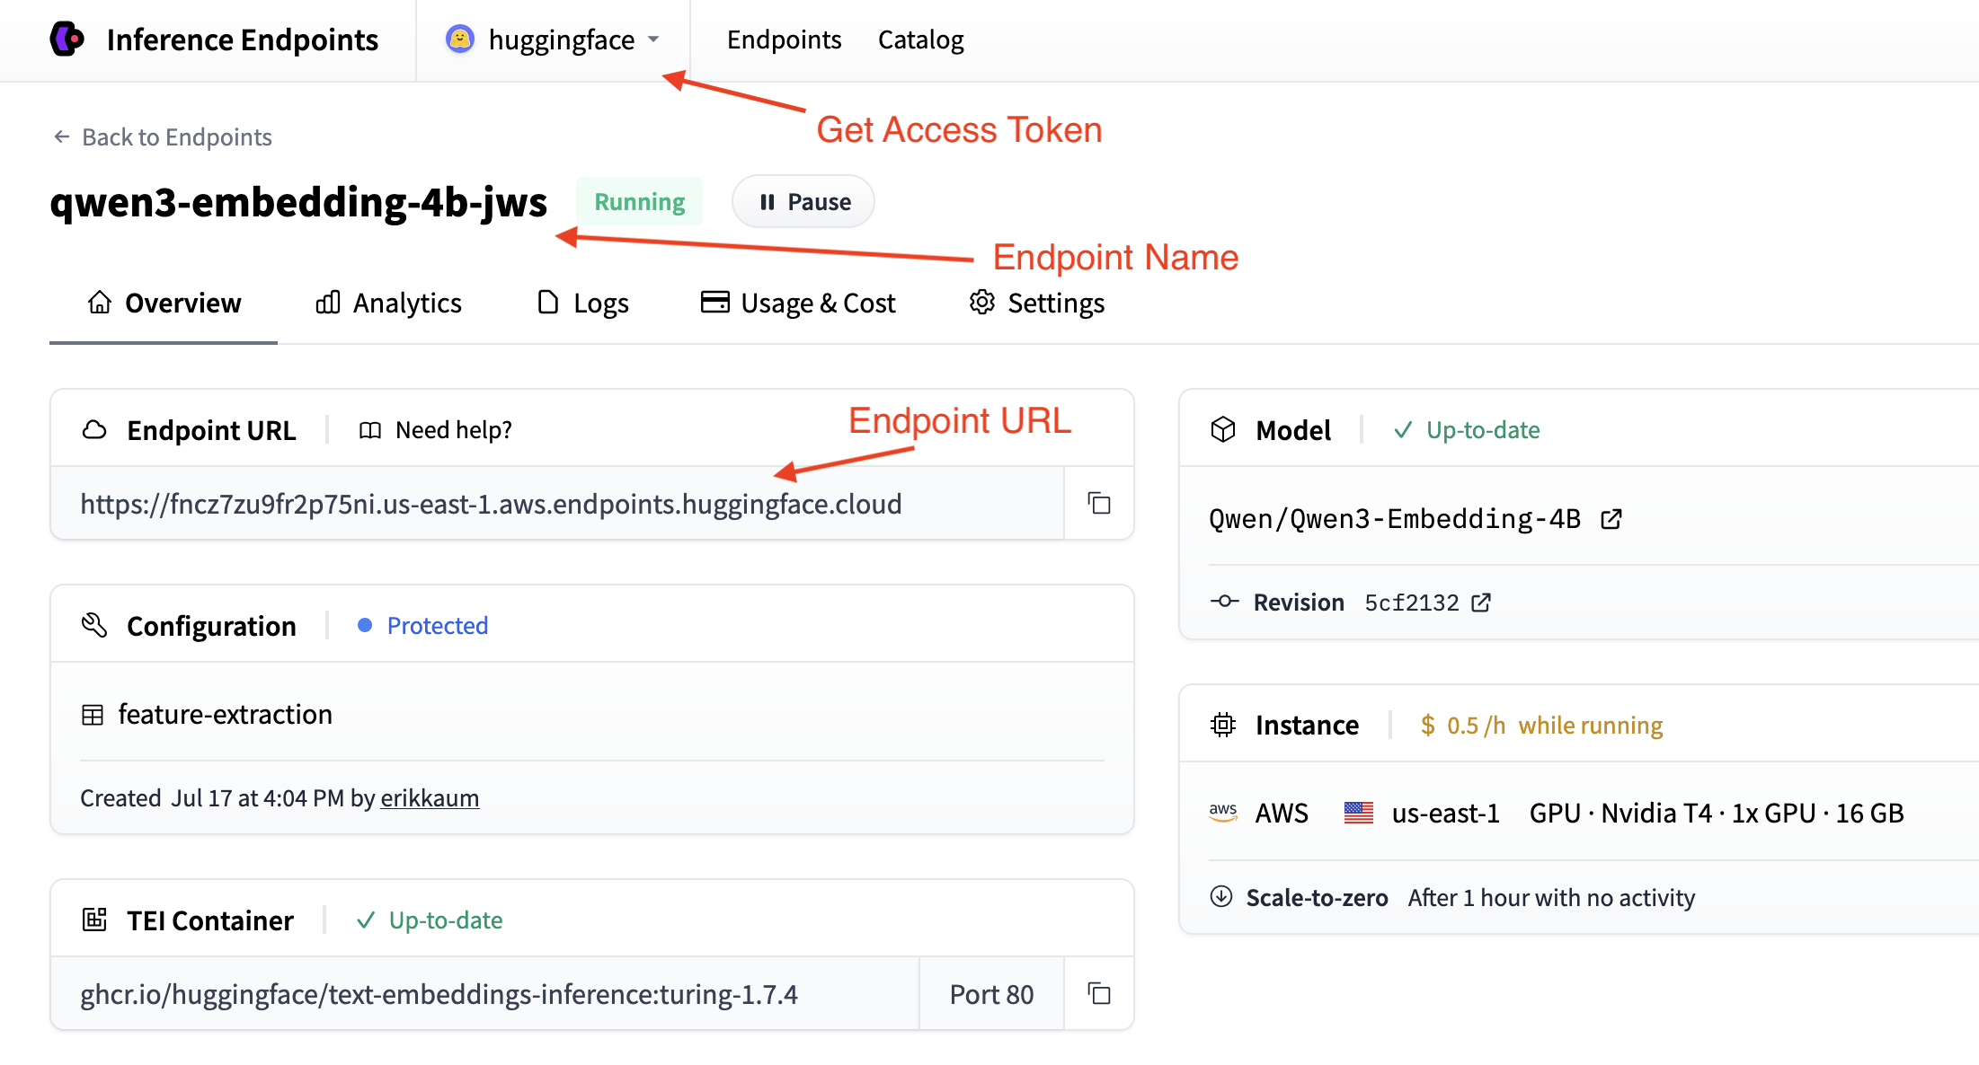Open the Usage & Cost tab
The height and width of the screenshot is (1065, 1979).
pyautogui.click(x=798, y=304)
